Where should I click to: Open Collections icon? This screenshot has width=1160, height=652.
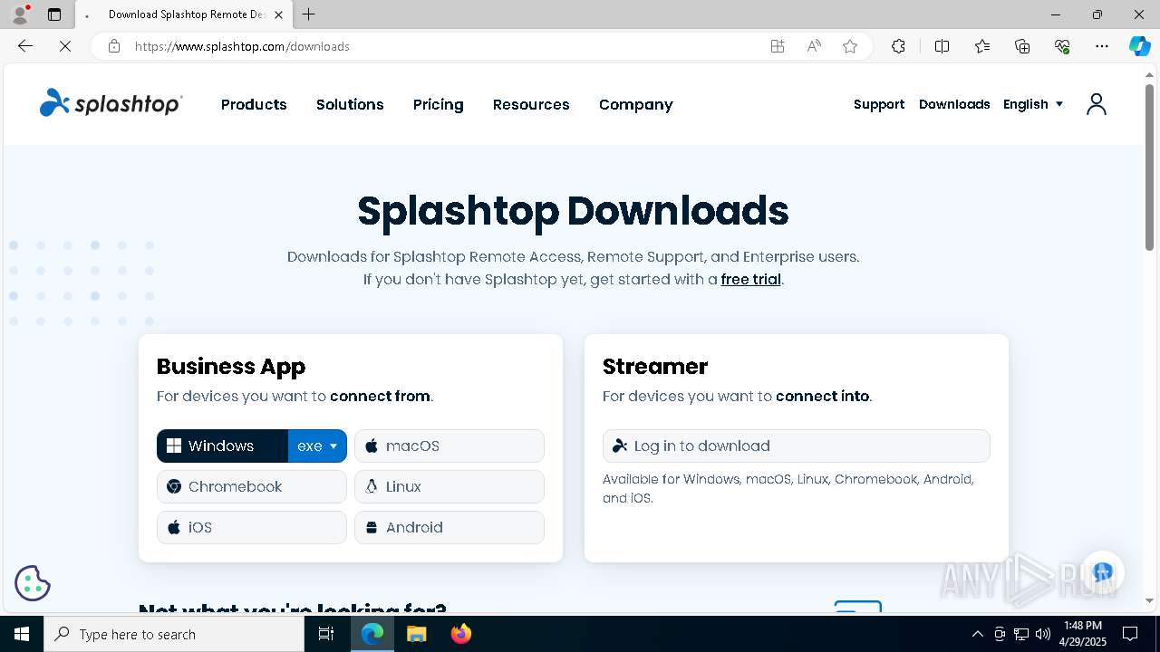pos(1022,46)
